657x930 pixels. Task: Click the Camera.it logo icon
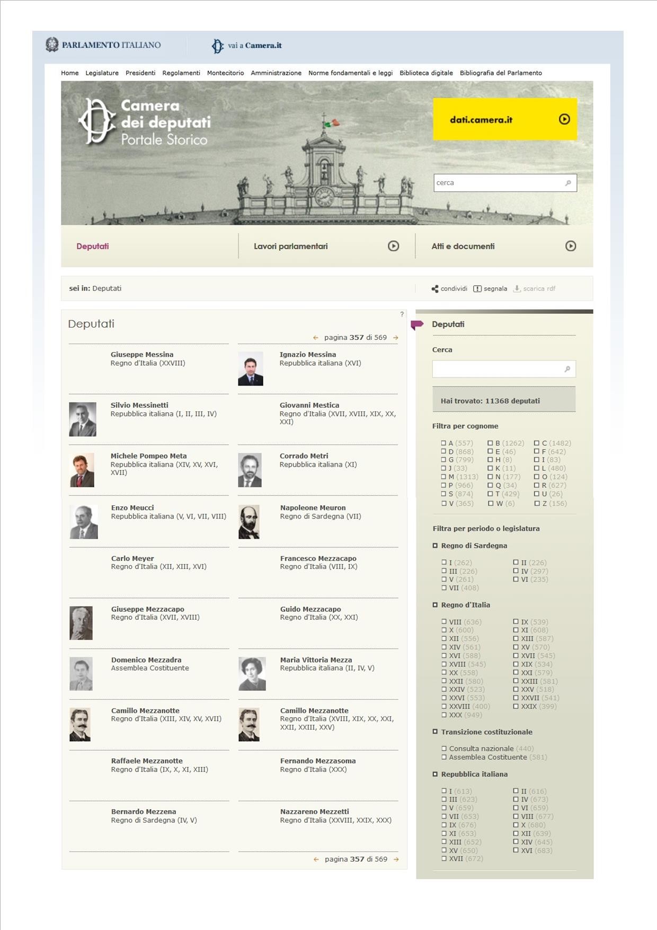click(217, 46)
